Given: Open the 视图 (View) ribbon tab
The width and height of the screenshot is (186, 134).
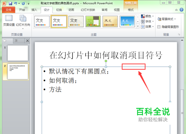Looking at the screenshot, I should click(x=117, y=10).
